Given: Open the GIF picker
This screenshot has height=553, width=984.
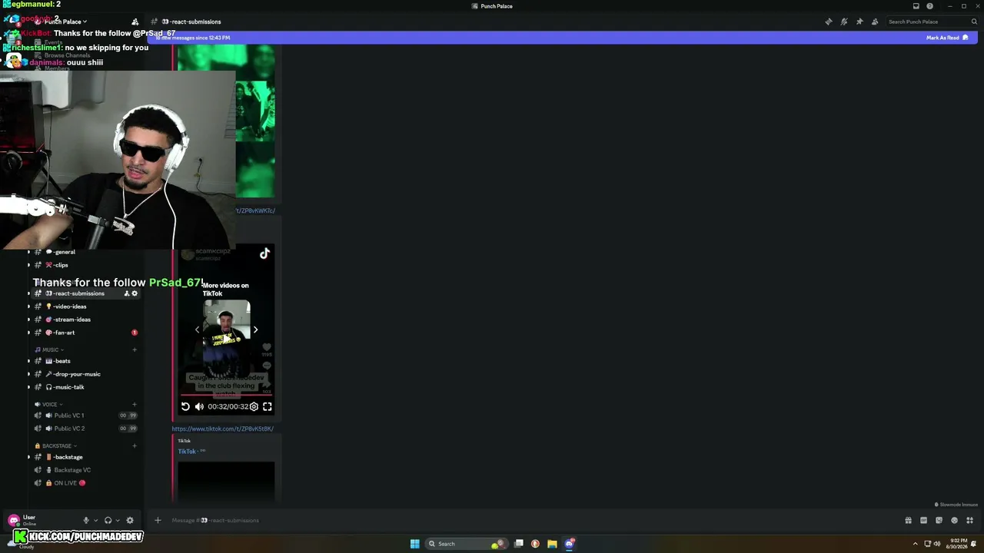Looking at the screenshot, I should tap(923, 520).
